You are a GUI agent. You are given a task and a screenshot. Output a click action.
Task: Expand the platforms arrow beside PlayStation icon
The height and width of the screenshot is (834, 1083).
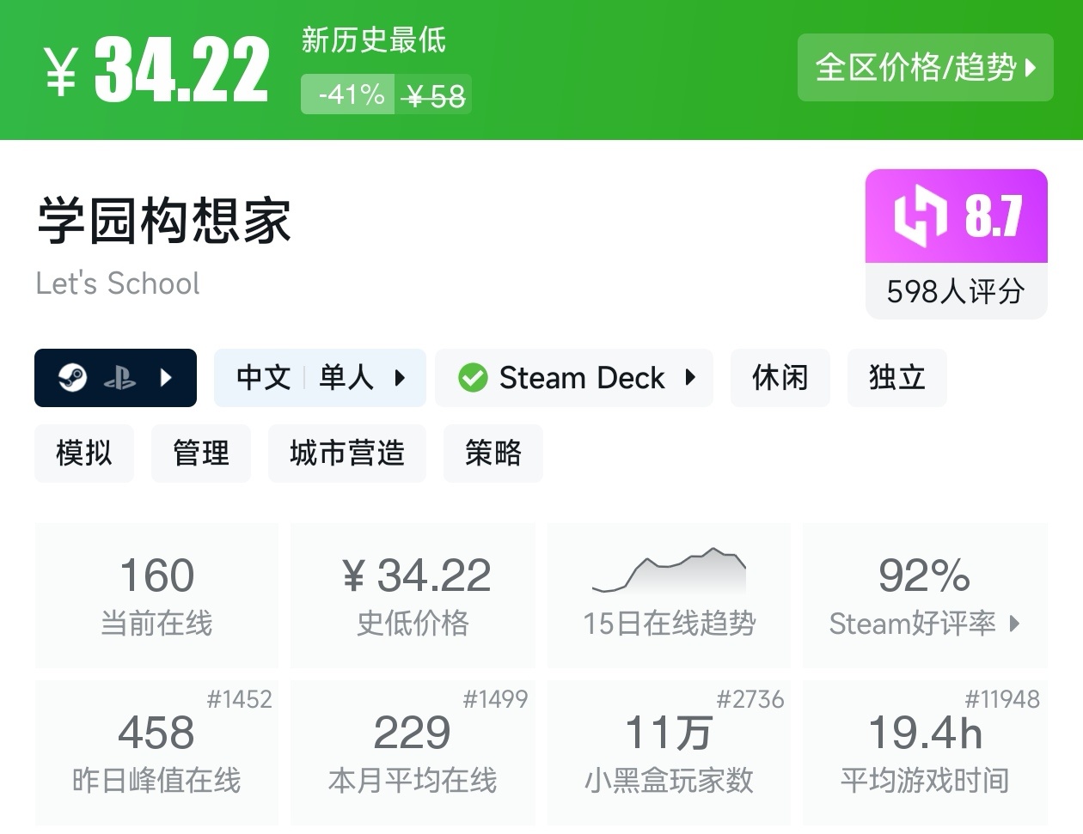pos(167,377)
